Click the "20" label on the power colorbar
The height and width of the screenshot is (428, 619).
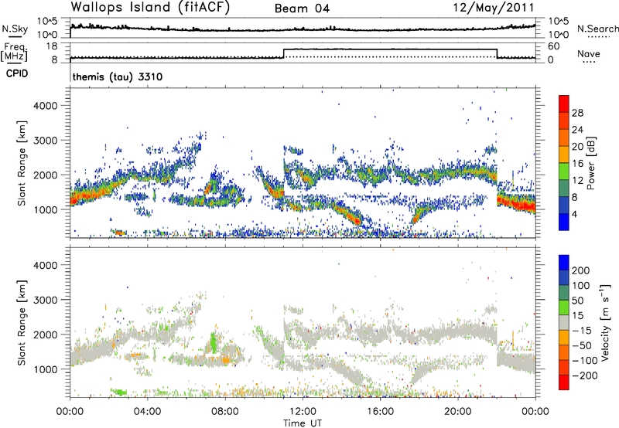pos(577,147)
